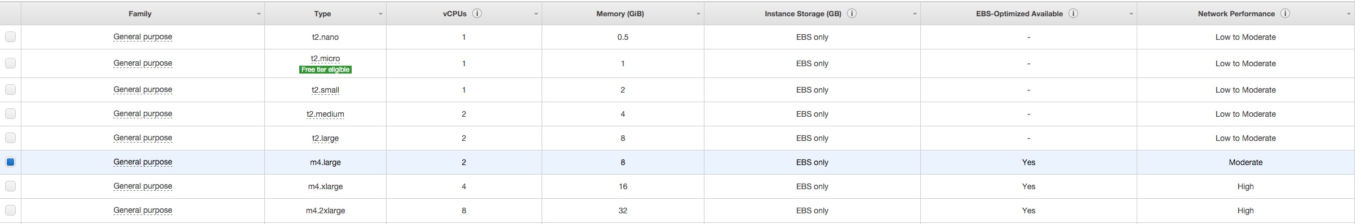Open the Memory (GiB) column dropdown
The width and height of the screenshot is (1361, 224).
coord(698,14)
